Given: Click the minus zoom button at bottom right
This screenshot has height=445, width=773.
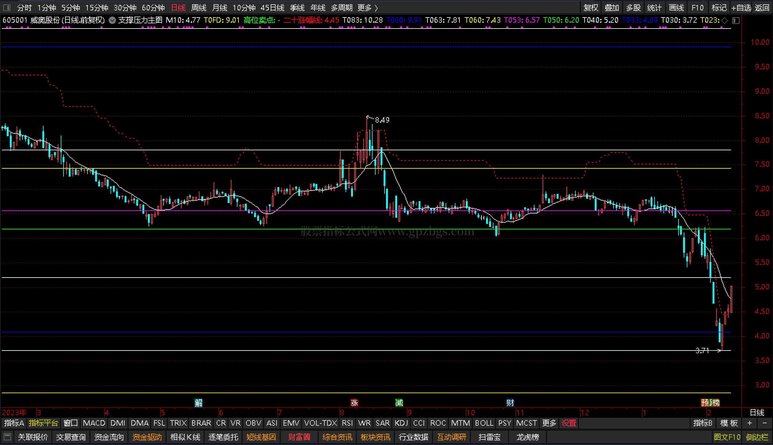Looking at the screenshot, I should [x=764, y=423].
